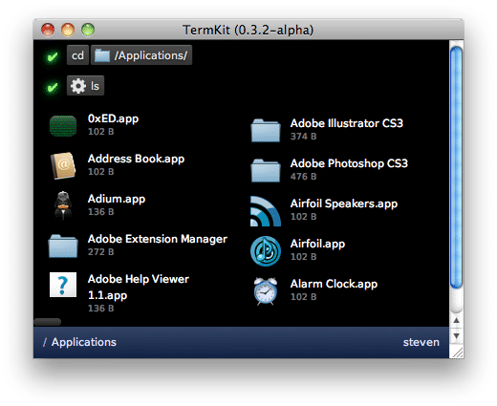Click the root slash in path bar
Screen dimensions: 497x406
(45, 342)
